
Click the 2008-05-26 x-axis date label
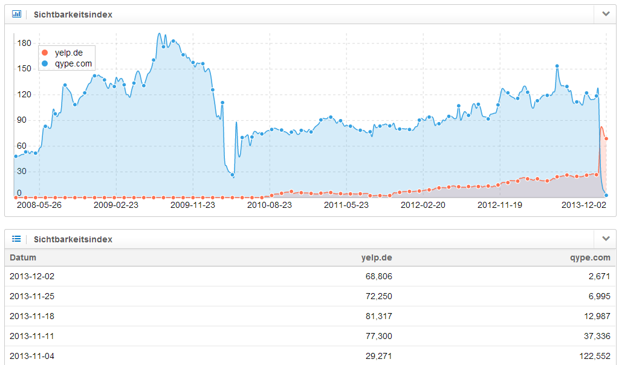pos(39,205)
